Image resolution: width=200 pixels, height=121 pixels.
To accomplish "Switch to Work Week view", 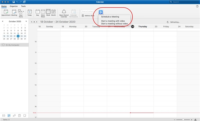I will pyautogui.click(x=43, y=13).
